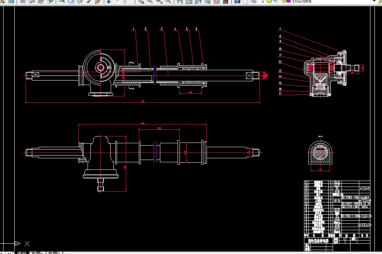
Task: Select the Zoom Window magnifier icon
Action: click(x=159, y=1)
